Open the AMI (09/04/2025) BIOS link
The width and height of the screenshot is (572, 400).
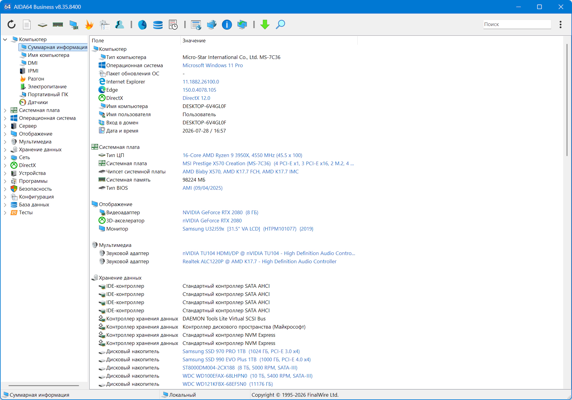click(203, 188)
